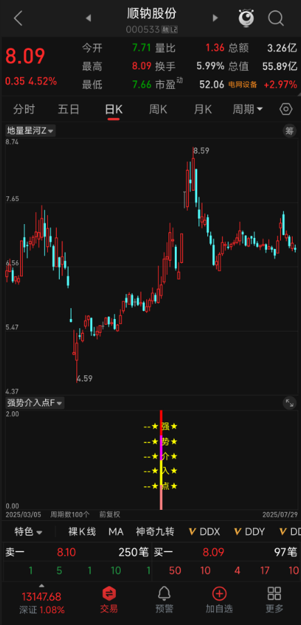Open chart settings hexagon icon
This screenshot has width=301, height=625.
(286, 109)
